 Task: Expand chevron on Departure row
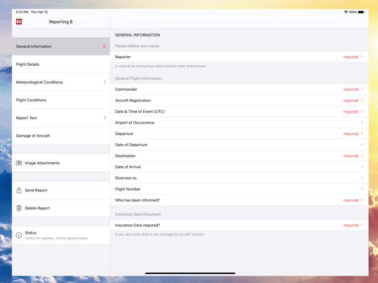pos(362,134)
